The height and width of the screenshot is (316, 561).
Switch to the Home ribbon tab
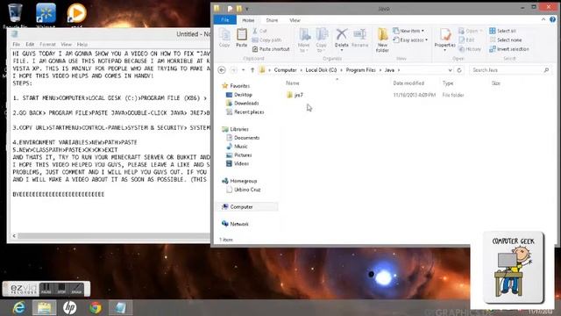click(248, 20)
